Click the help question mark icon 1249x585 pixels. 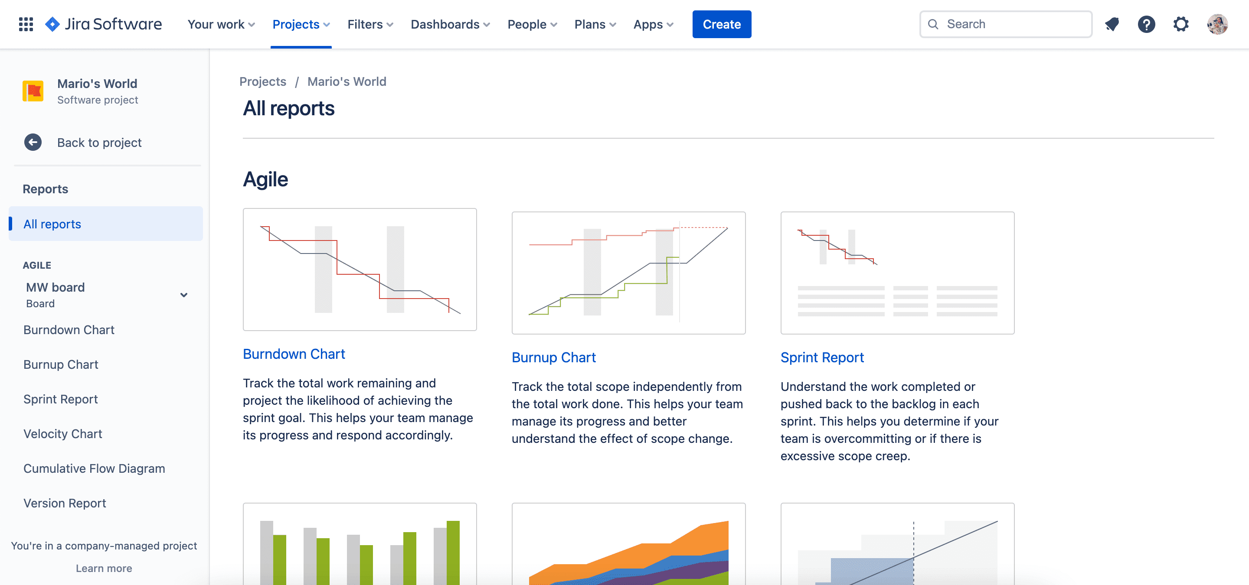click(1148, 24)
